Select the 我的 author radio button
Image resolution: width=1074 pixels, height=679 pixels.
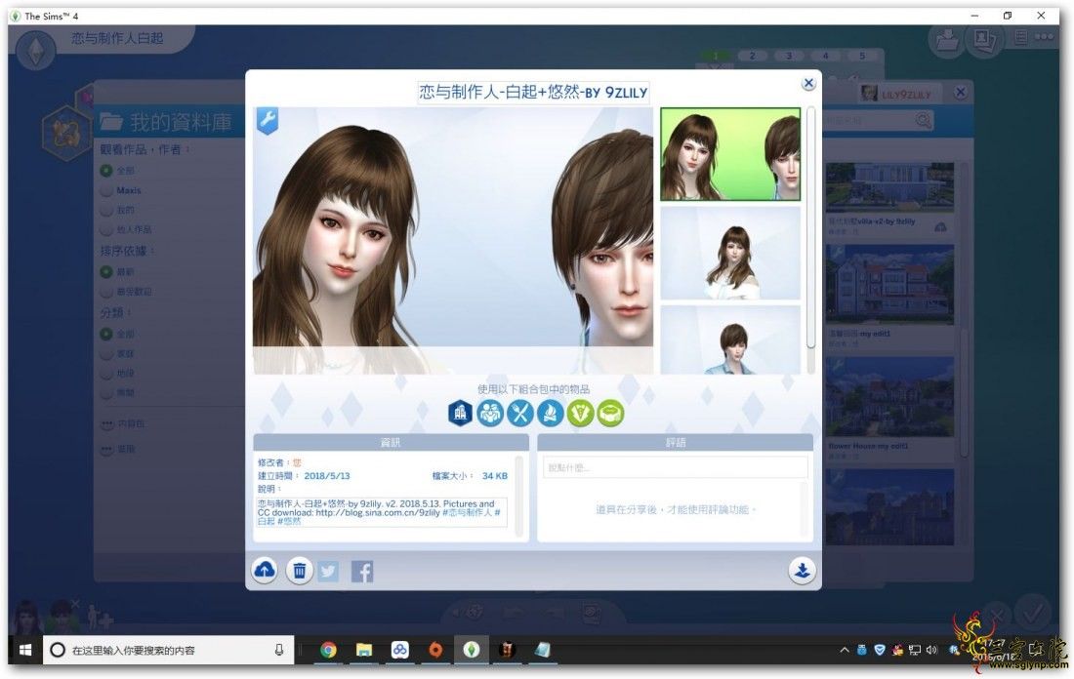click(x=106, y=210)
